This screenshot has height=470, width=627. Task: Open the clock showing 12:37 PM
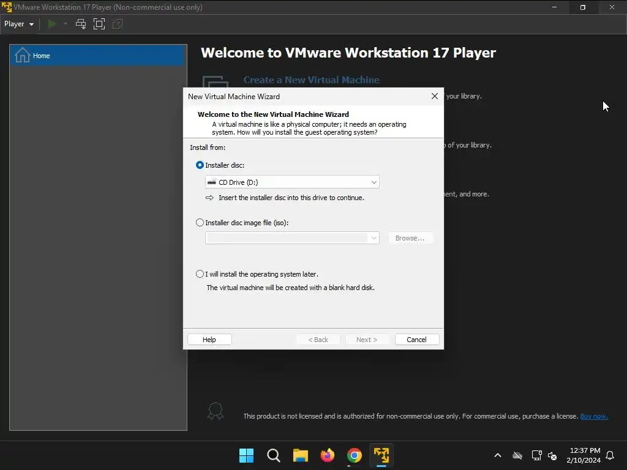584,455
